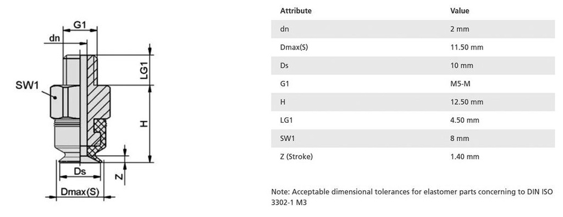Select the Dmax(S) dimension label on drawing
This screenshot has height=217, width=563.
pos(79,192)
